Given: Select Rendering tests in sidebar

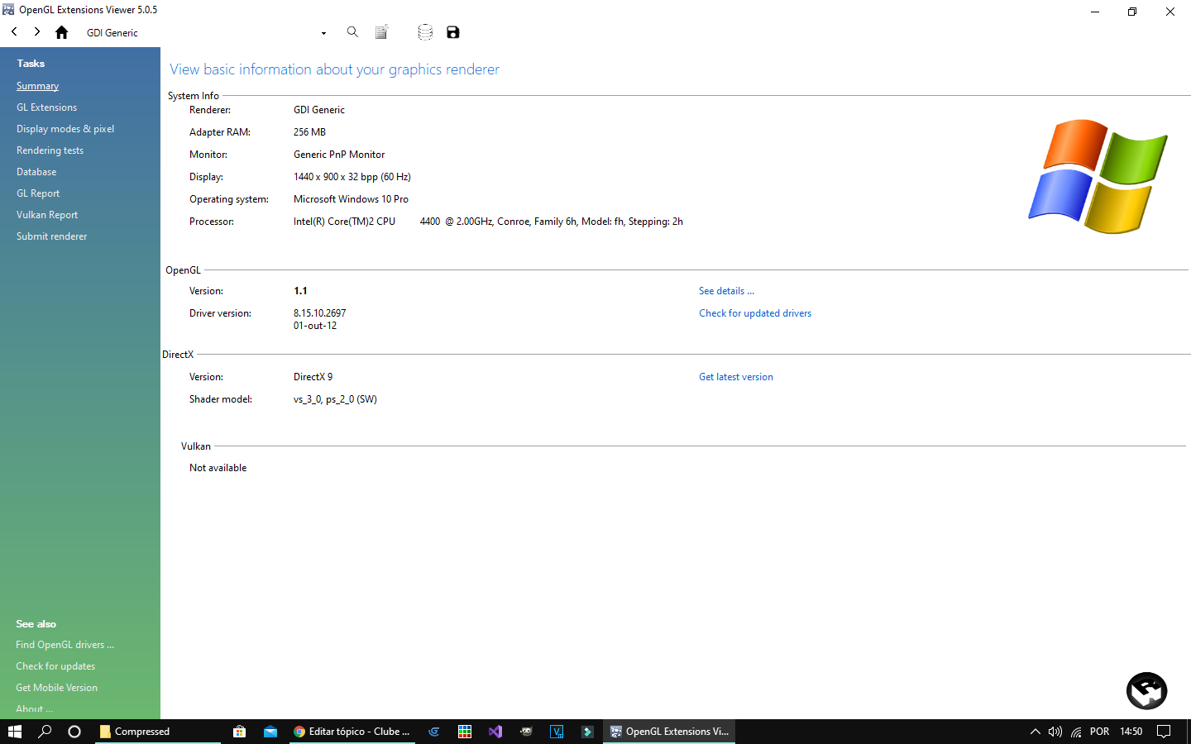Looking at the screenshot, I should [x=50, y=150].
